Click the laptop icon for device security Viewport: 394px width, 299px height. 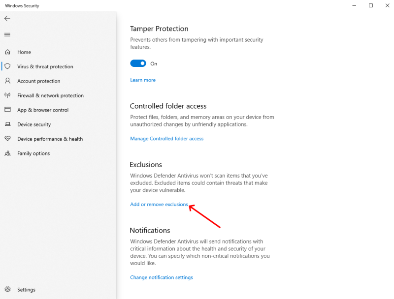point(8,124)
